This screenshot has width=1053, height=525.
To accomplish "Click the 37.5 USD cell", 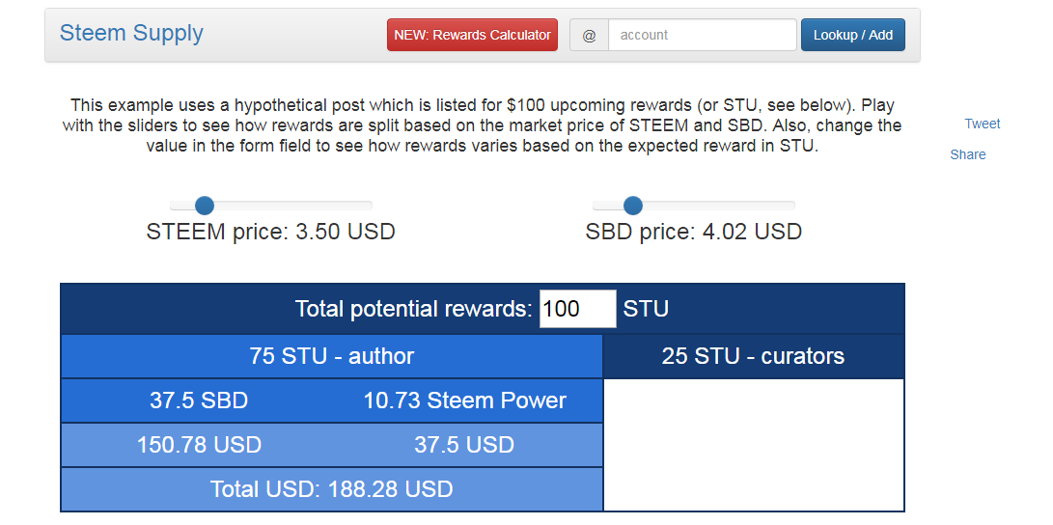I will 464,445.
